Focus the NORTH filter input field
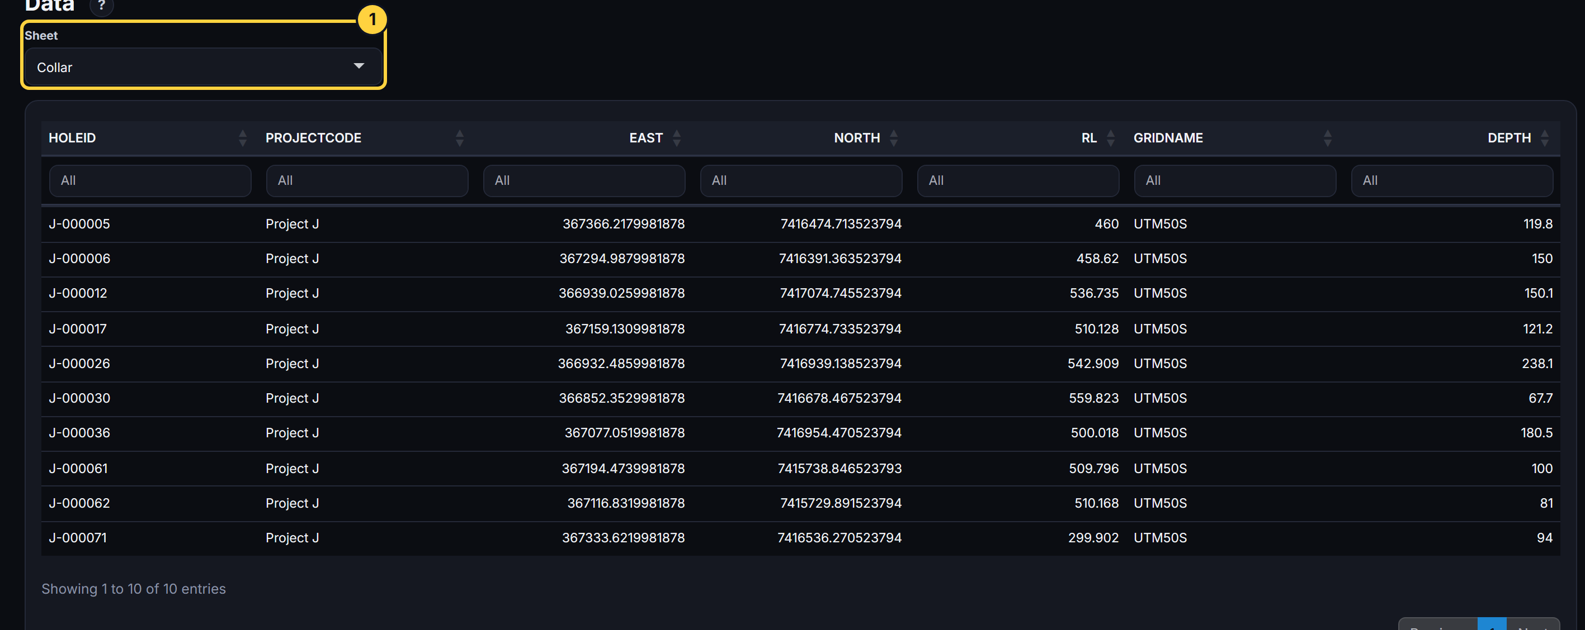The image size is (1585, 630). coord(801,181)
